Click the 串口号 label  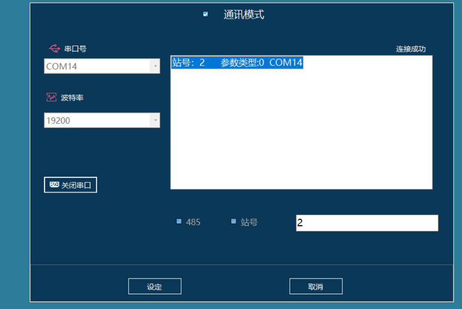pyautogui.click(x=75, y=49)
